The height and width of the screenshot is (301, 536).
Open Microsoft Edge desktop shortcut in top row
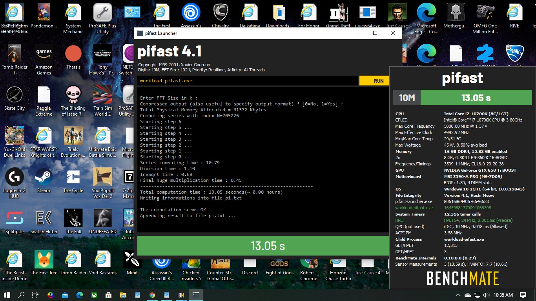[x=427, y=18]
